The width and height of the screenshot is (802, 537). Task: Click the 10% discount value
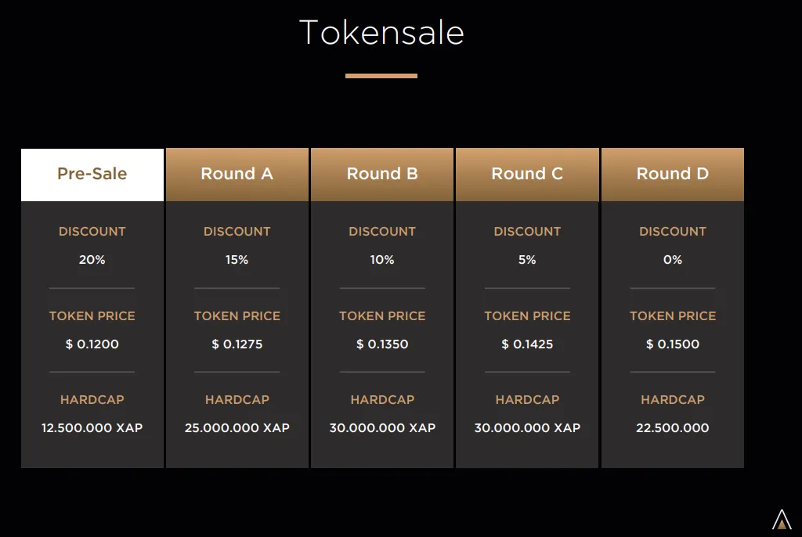pyautogui.click(x=382, y=260)
